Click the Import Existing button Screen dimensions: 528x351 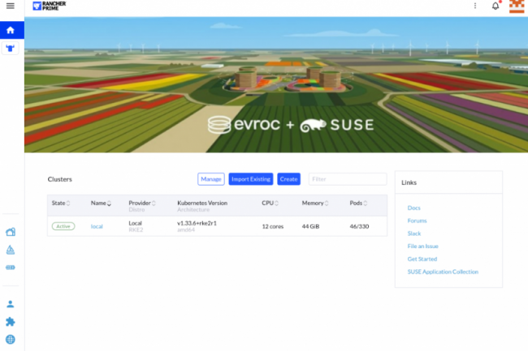(x=251, y=179)
